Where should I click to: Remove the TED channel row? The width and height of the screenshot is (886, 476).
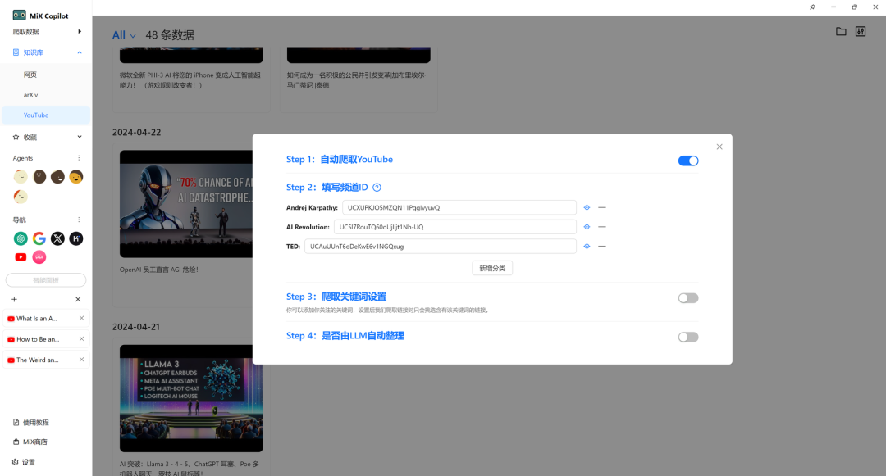pos(602,246)
